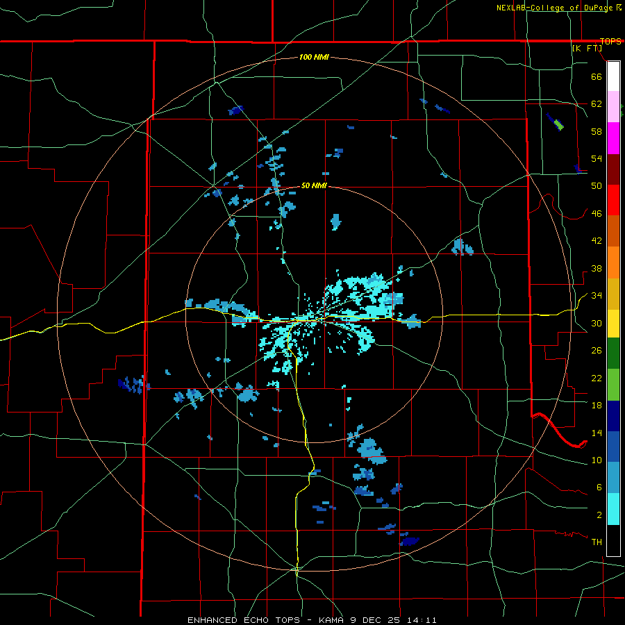Click the maroon legend swatch
Image resolution: width=625 pixels, height=625 pixels.
tap(613, 169)
